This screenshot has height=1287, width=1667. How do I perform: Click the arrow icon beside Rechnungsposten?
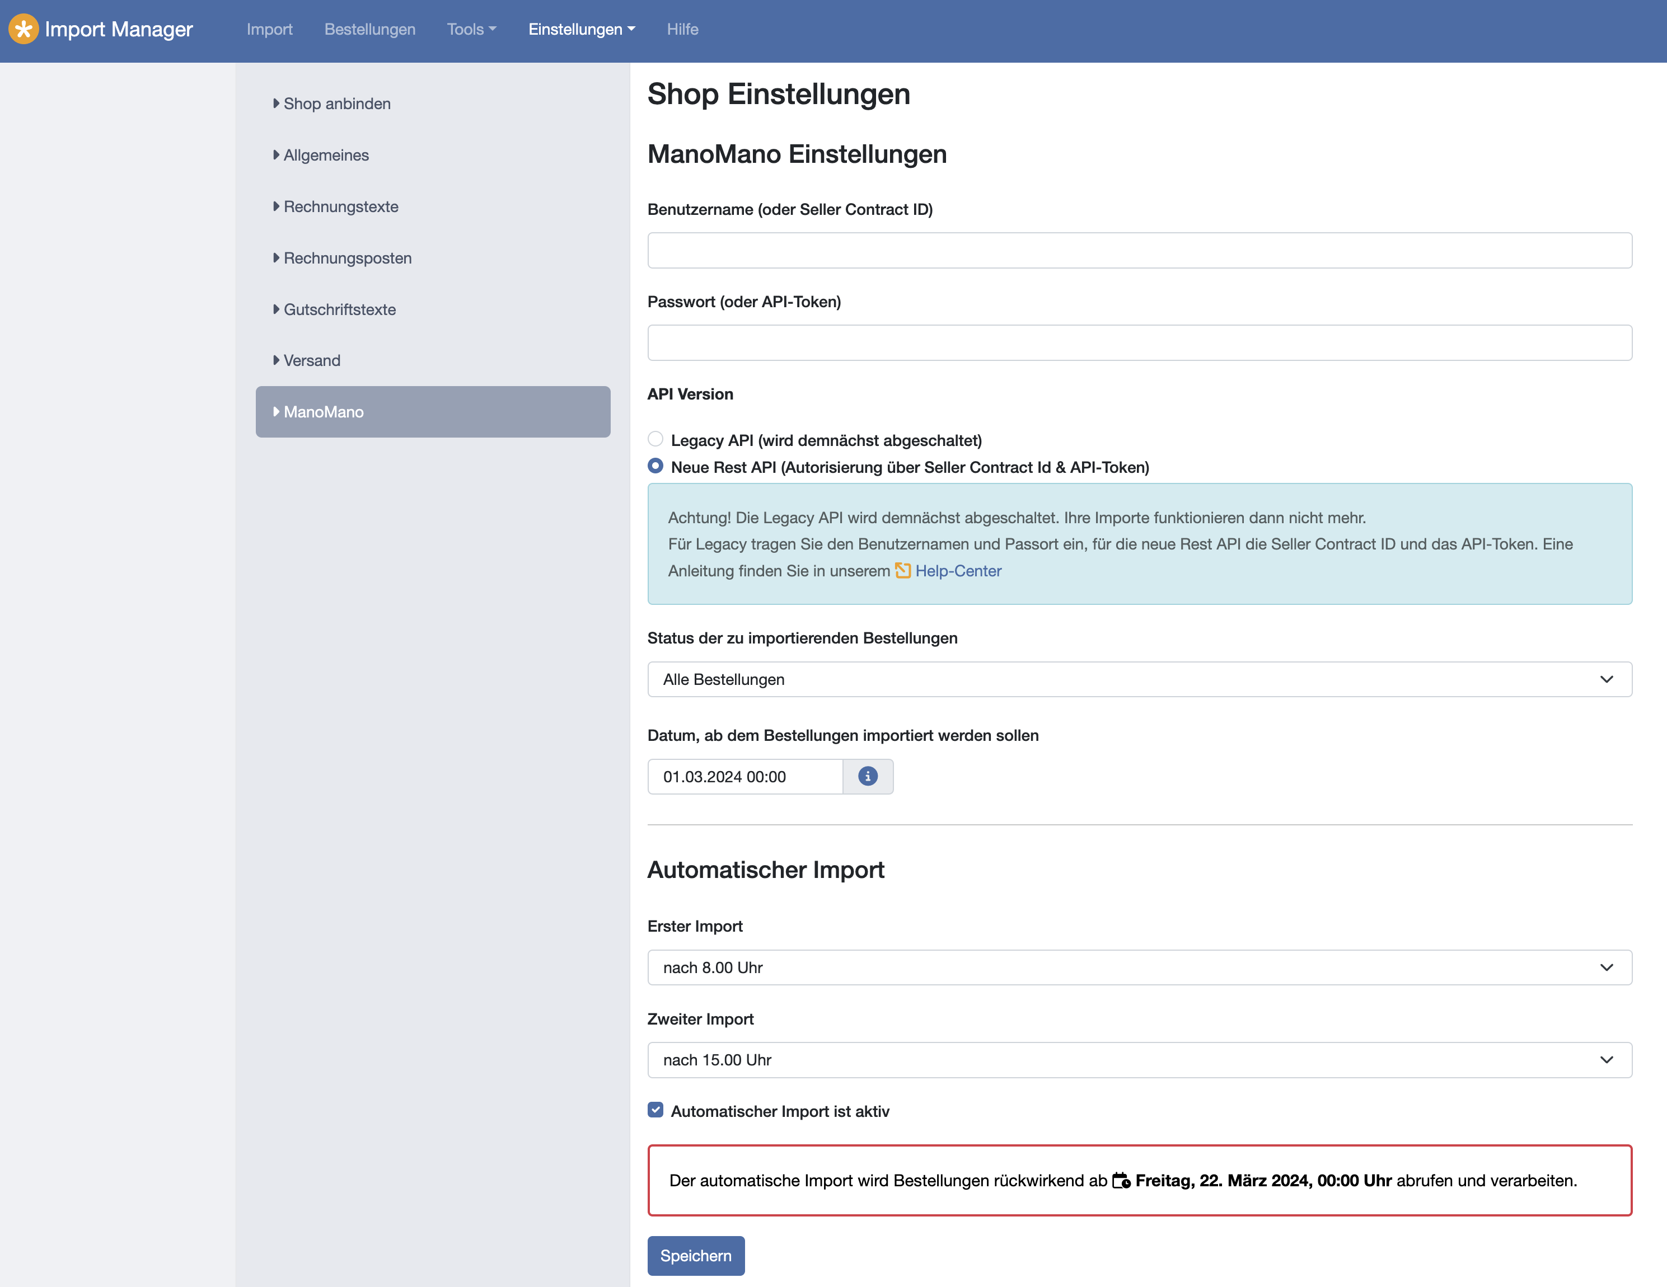[x=277, y=258]
